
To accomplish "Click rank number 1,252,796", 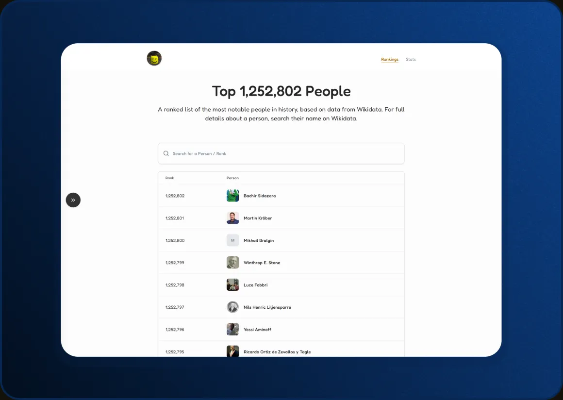I will tap(175, 329).
